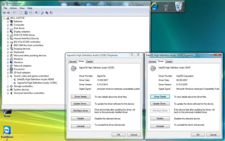Click Update Driver in Intel HDMI Properties

pos(160,104)
